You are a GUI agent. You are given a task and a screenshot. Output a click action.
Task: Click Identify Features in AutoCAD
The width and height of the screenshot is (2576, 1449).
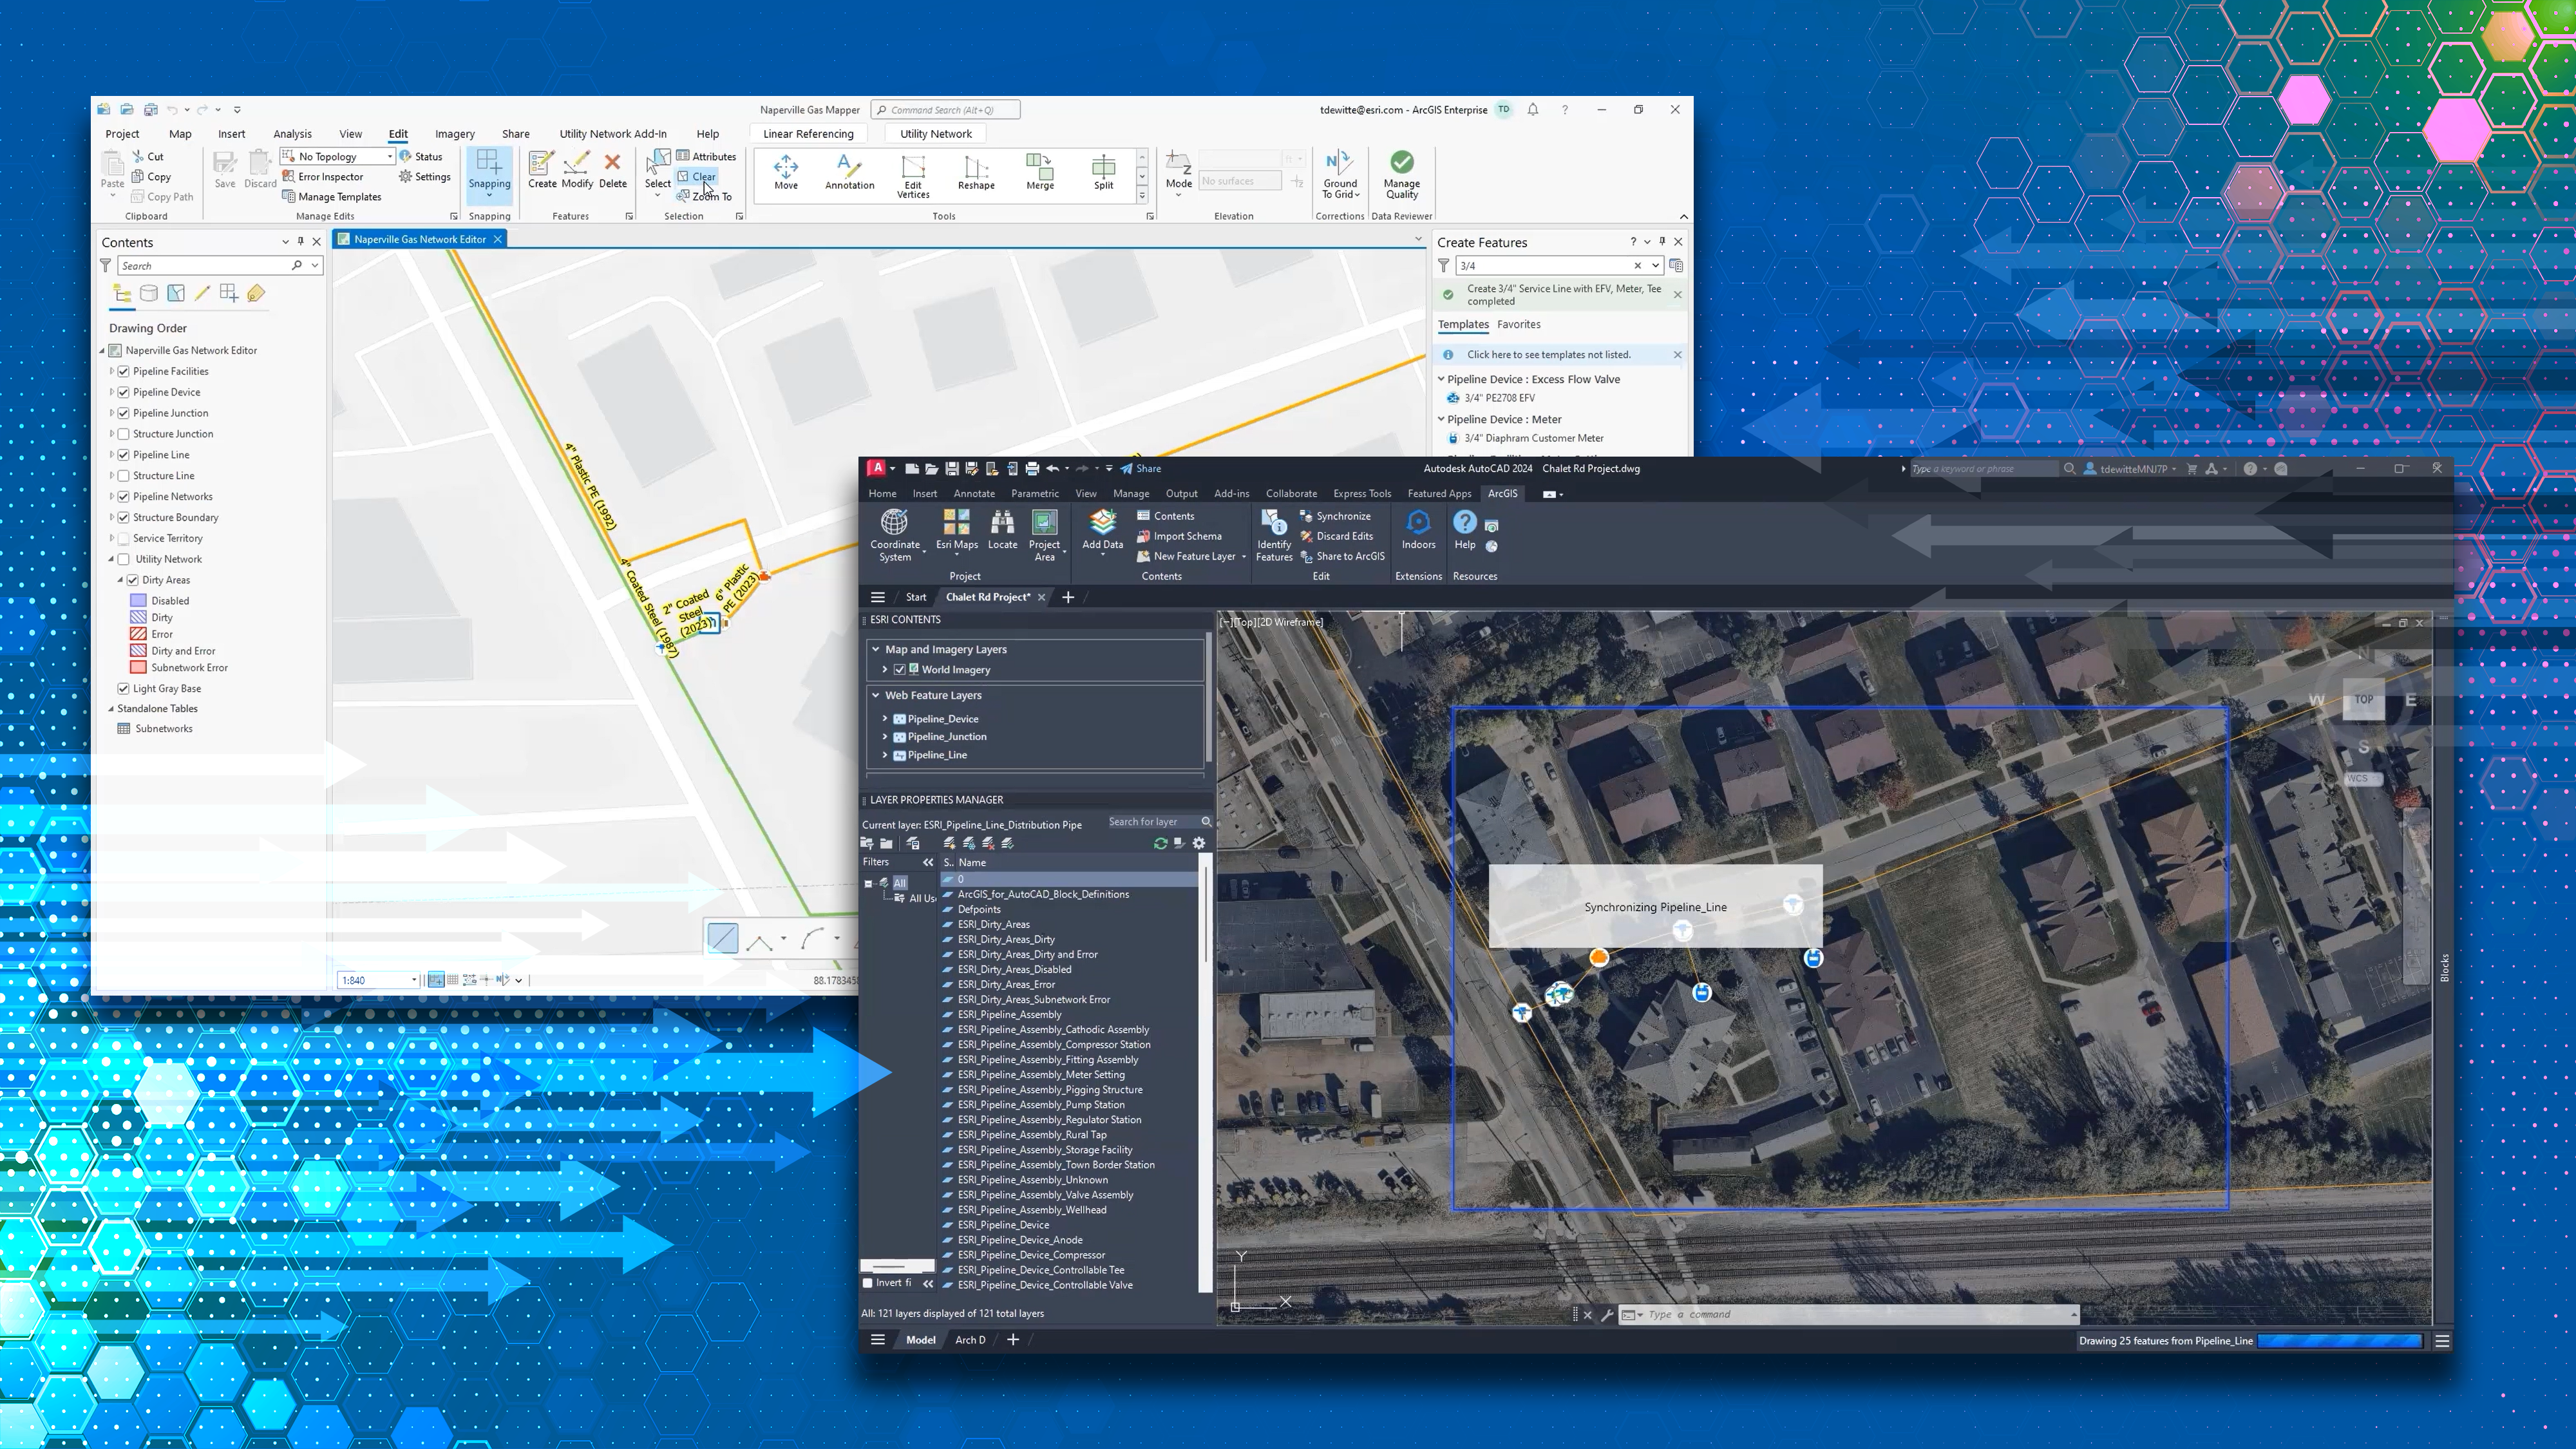pyautogui.click(x=1274, y=536)
